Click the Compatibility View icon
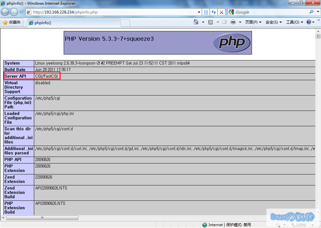This screenshot has width=321, height=228. click(x=206, y=12)
